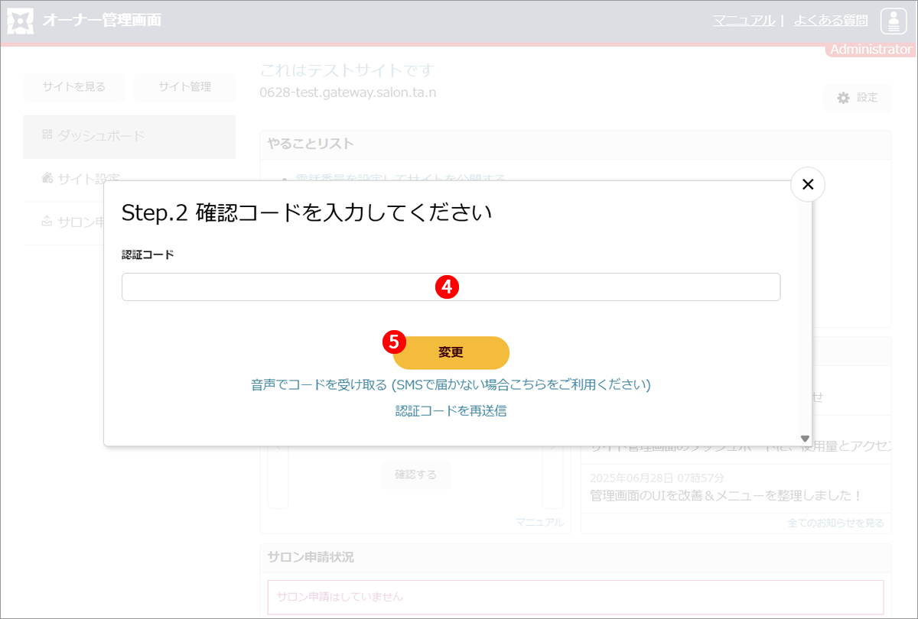Click 認証コードを再送信 link
The image size is (918, 619).
pyautogui.click(x=451, y=411)
